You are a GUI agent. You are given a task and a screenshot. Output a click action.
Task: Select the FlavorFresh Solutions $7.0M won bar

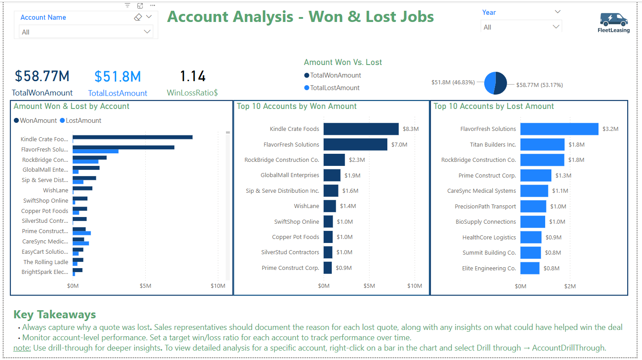tap(356, 144)
